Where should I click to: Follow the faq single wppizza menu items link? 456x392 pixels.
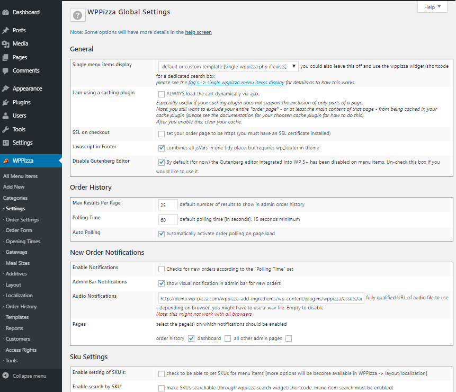tap(236, 83)
